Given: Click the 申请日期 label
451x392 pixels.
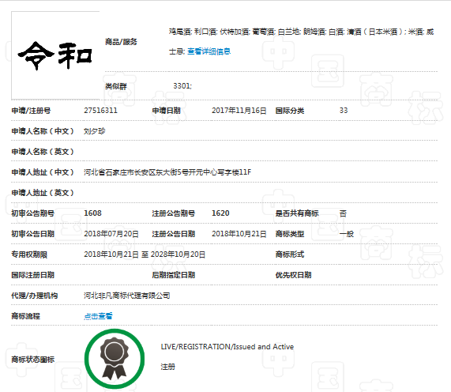Looking at the screenshot, I should tap(166, 111).
